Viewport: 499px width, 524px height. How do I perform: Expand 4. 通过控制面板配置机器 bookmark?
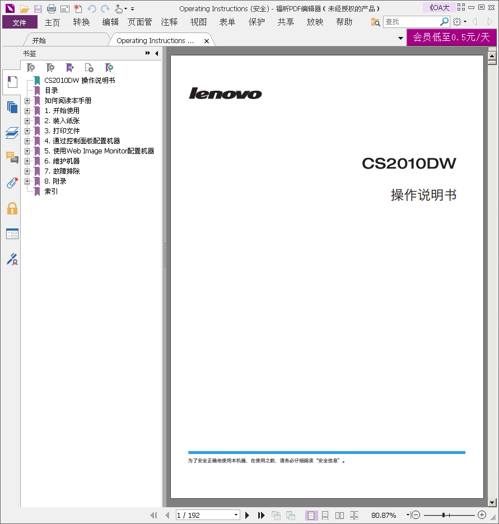pos(27,141)
